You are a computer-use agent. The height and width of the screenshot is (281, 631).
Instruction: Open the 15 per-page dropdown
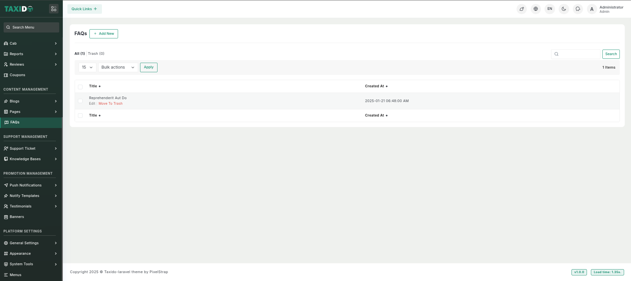coord(87,67)
